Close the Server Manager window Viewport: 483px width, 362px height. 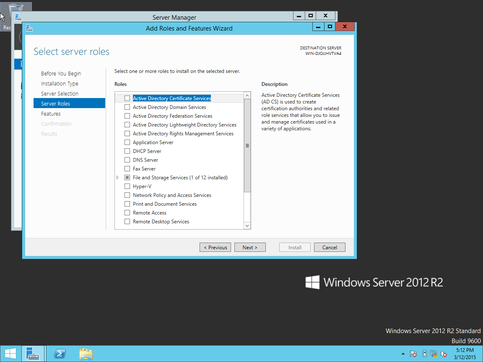[x=326, y=16]
